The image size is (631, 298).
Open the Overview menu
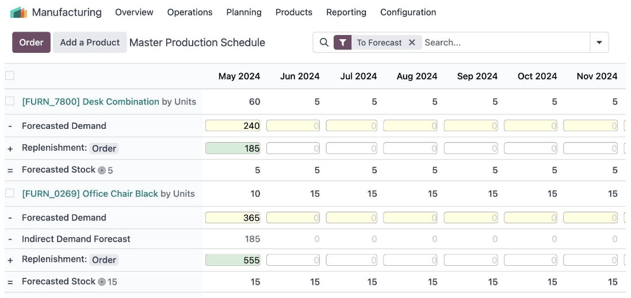[x=134, y=13]
